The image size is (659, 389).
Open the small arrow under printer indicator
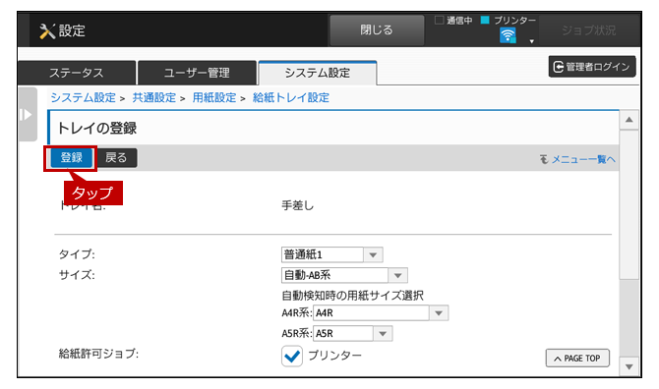click(532, 41)
